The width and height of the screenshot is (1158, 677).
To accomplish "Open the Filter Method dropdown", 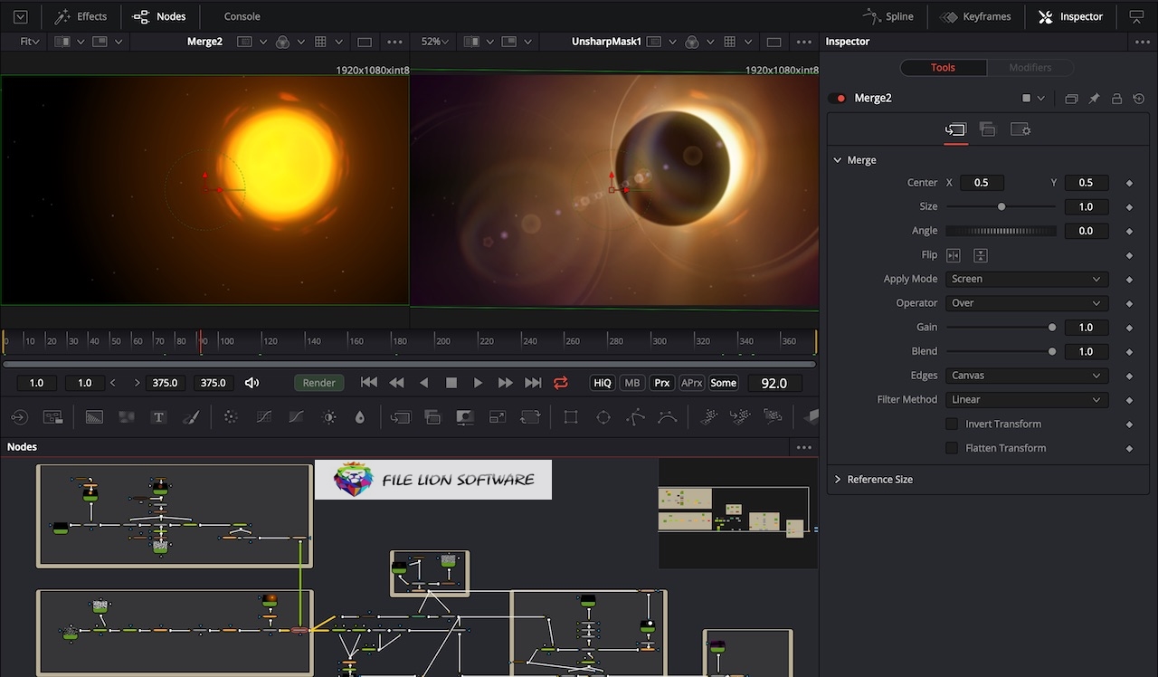I will click(x=1026, y=400).
